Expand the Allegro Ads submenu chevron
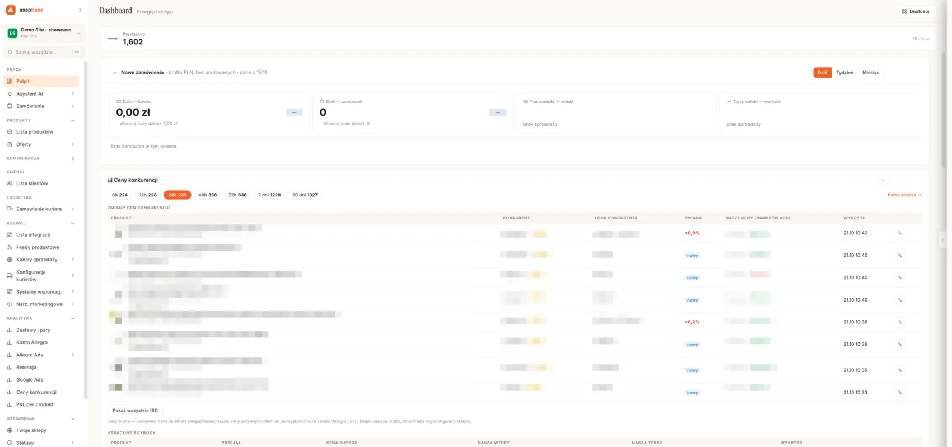Image resolution: width=952 pixels, height=447 pixels. pyautogui.click(x=73, y=355)
